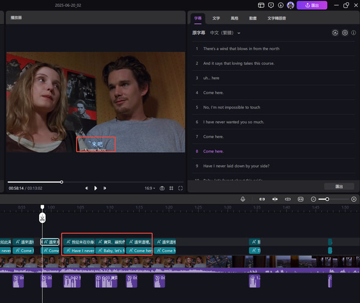Open the user avatar account menu

coord(291,5)
